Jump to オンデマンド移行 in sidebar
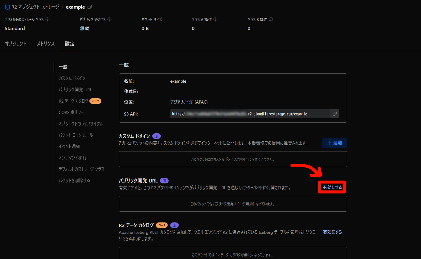The image size is (421, 259). (72, 158)
